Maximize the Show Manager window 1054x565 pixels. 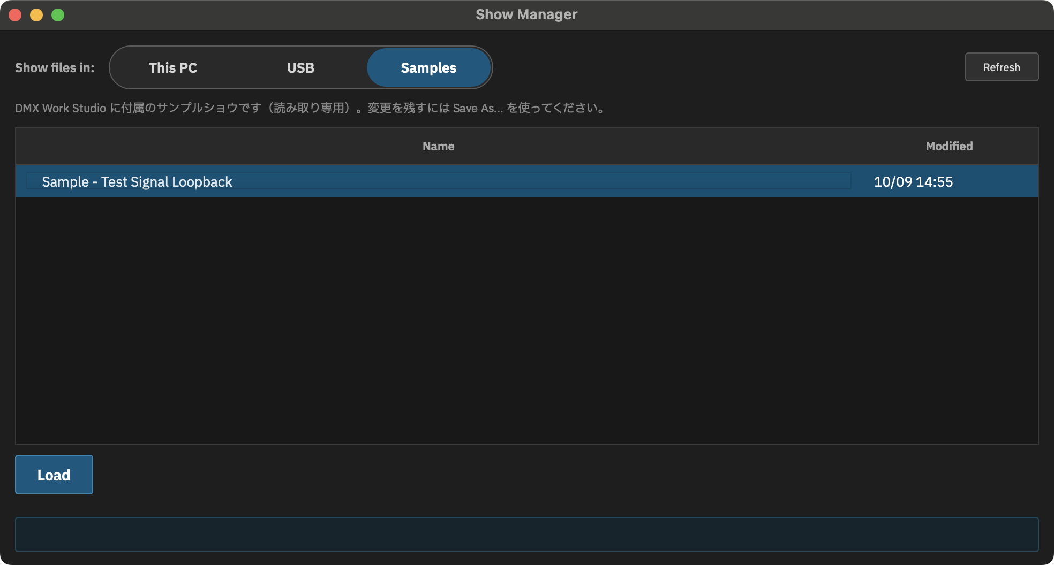[58, 15]
